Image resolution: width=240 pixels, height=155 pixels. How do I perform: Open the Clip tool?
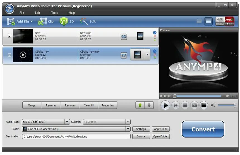click(x=45, y=21)
